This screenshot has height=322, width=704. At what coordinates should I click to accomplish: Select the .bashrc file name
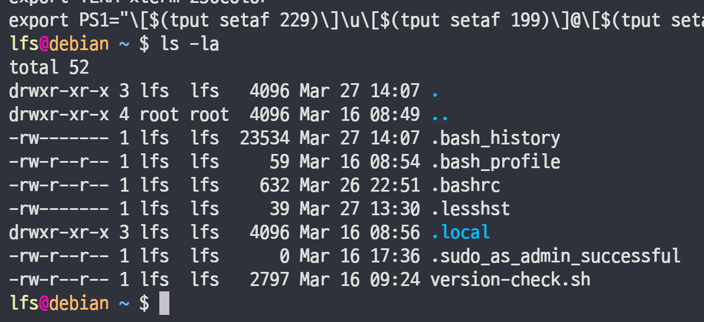pyautogui.click(x=465, y=185)
